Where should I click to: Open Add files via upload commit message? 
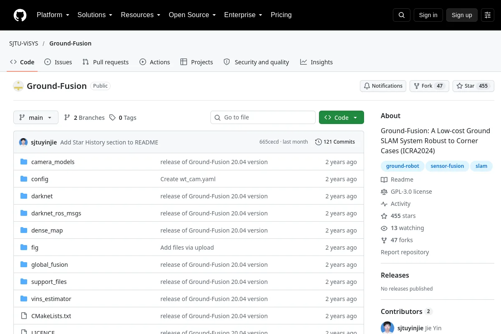point(187,248)
